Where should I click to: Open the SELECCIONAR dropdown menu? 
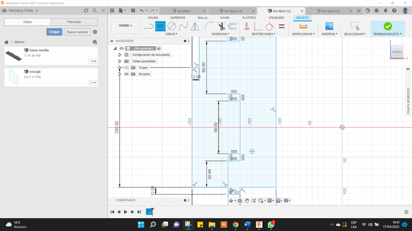pyautogui.click(x=355, y=34)
